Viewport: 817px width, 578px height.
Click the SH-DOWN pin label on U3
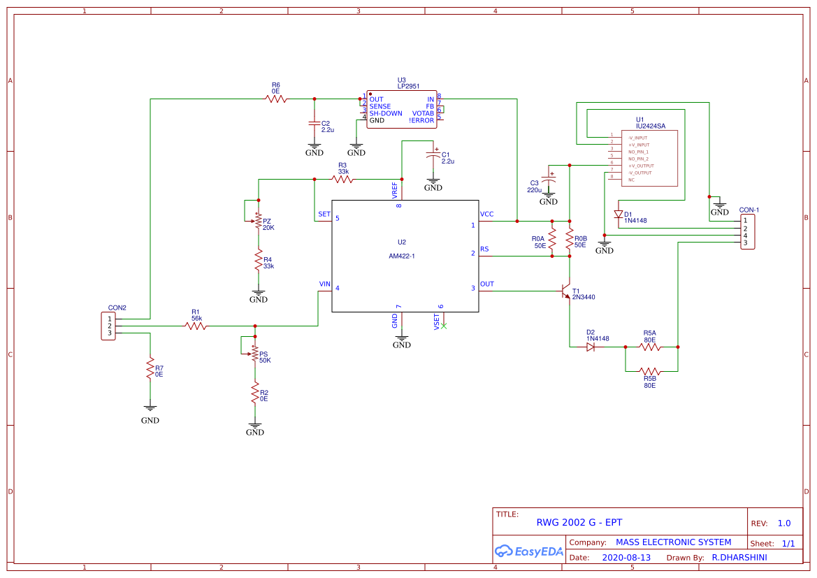[386, 113]
